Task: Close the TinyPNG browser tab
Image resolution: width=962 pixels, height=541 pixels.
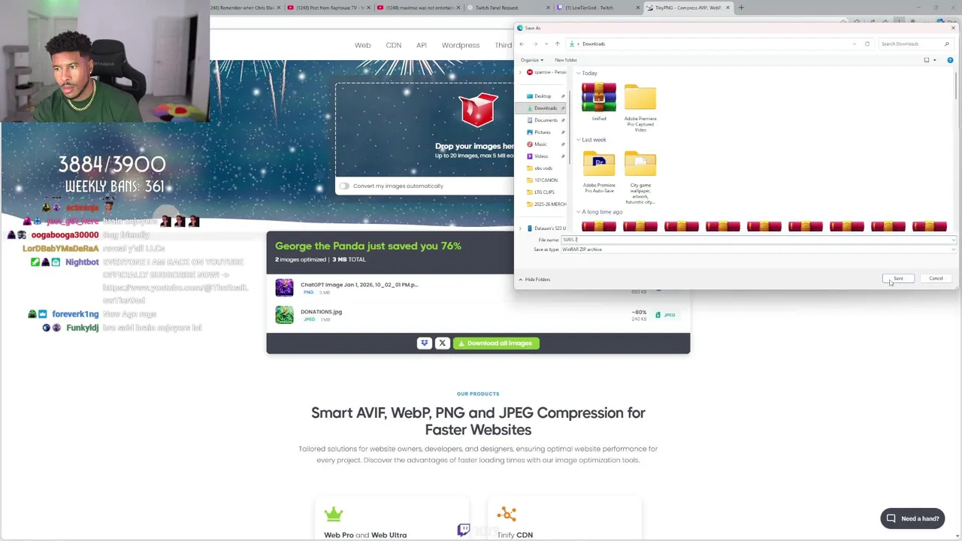Action: (x=728, y=8)
